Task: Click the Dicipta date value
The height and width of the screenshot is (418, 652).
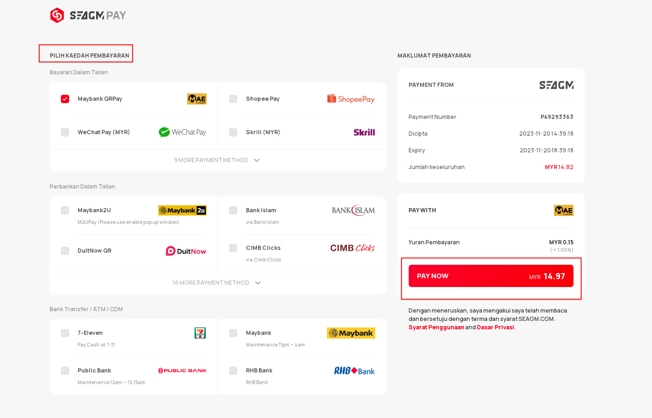Action: [x=546, y=134]
